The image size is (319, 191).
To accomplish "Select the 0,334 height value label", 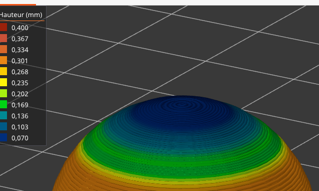I will coord(20,50).
